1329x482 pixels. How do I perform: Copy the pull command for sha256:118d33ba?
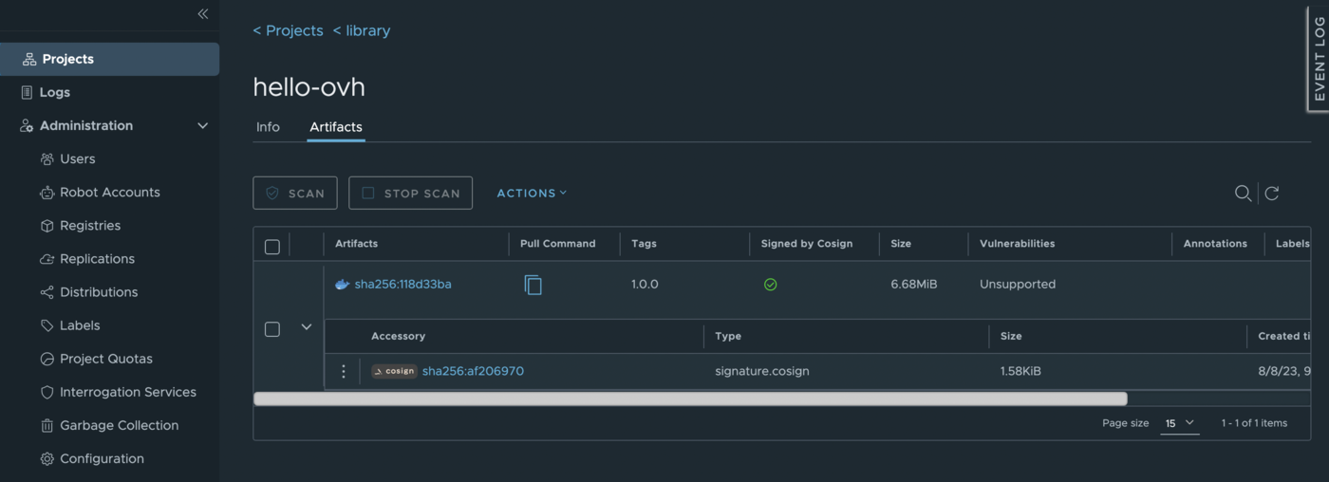(x=533, y=285)
